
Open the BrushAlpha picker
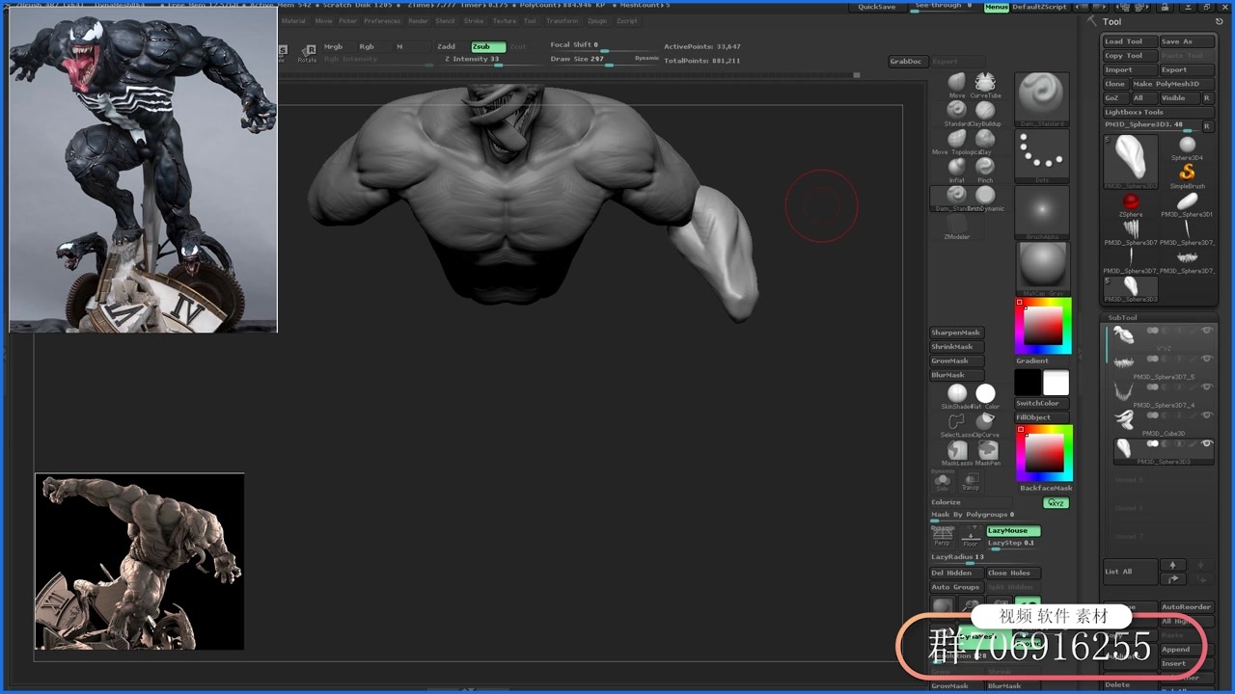[x=1042, y=212]
